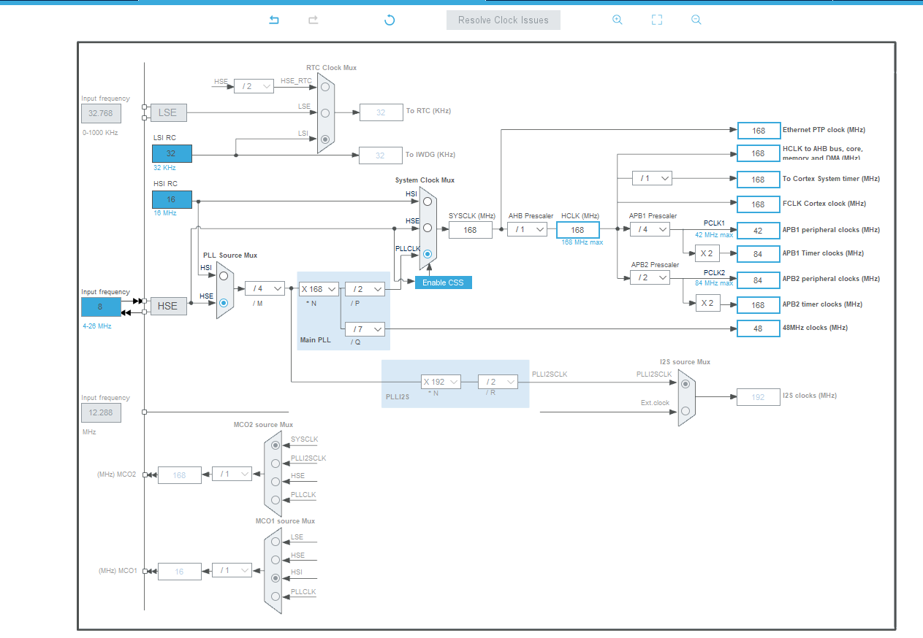
Task: Open the AHB Prescaler dropdown
Action: click(x=528, y=229)
